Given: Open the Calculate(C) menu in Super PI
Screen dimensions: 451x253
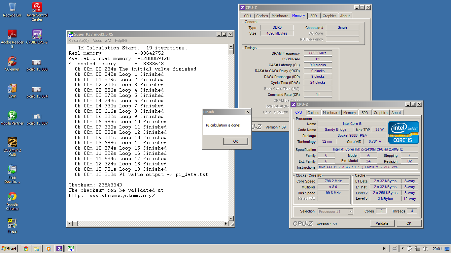Looking at the screenshot, I should (79, 41).
